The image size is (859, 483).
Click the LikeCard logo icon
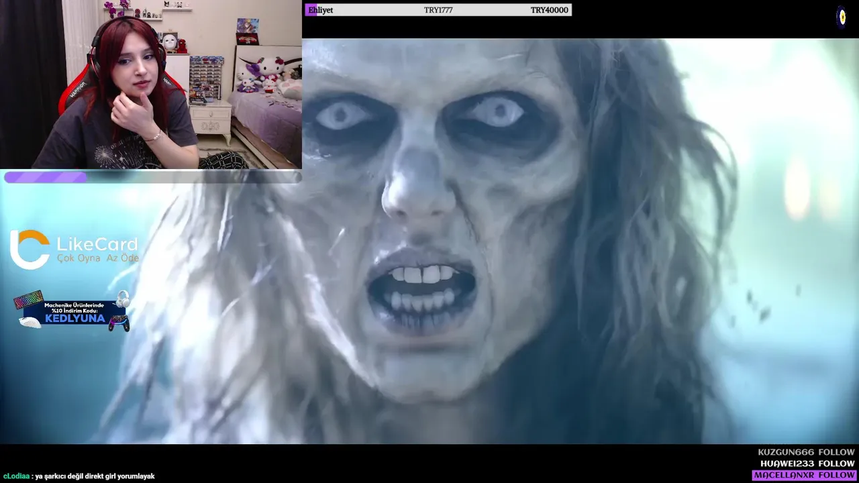coord(30,249)
